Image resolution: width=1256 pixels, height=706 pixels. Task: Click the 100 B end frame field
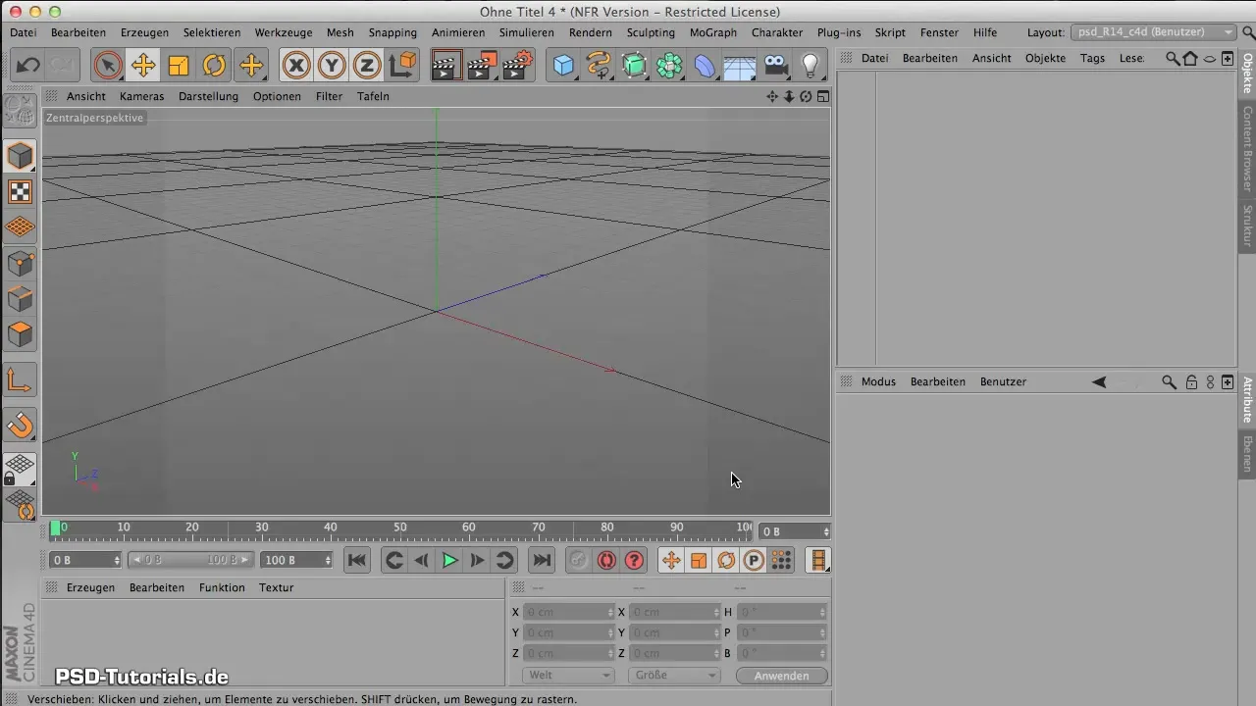297,560
